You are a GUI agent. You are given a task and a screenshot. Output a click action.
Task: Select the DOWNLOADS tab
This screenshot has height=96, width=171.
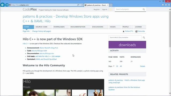tap(61, 27)
